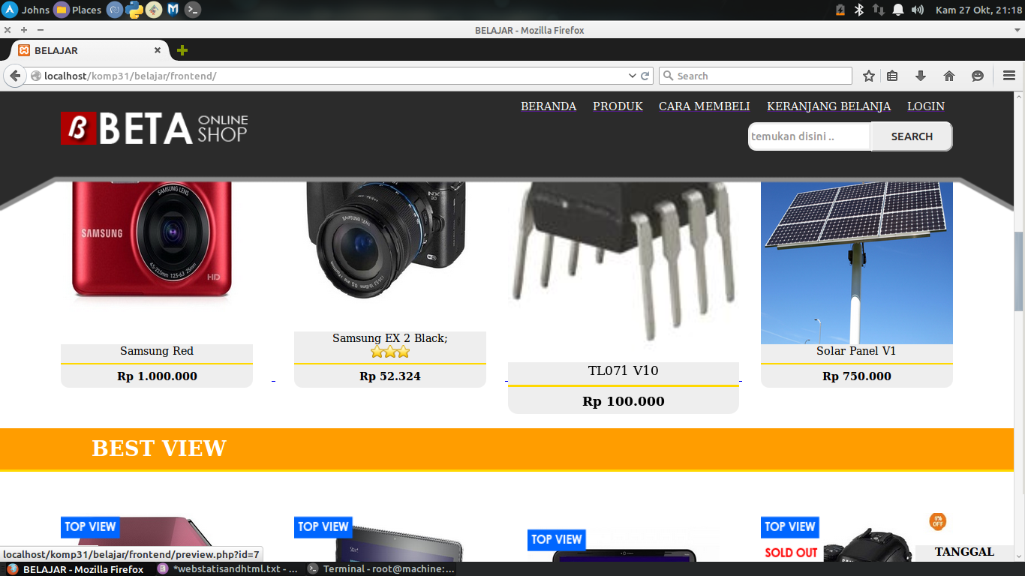Click the price Rp 100.000
This screenshot has width=1025, height=576.
click(624, 401)
